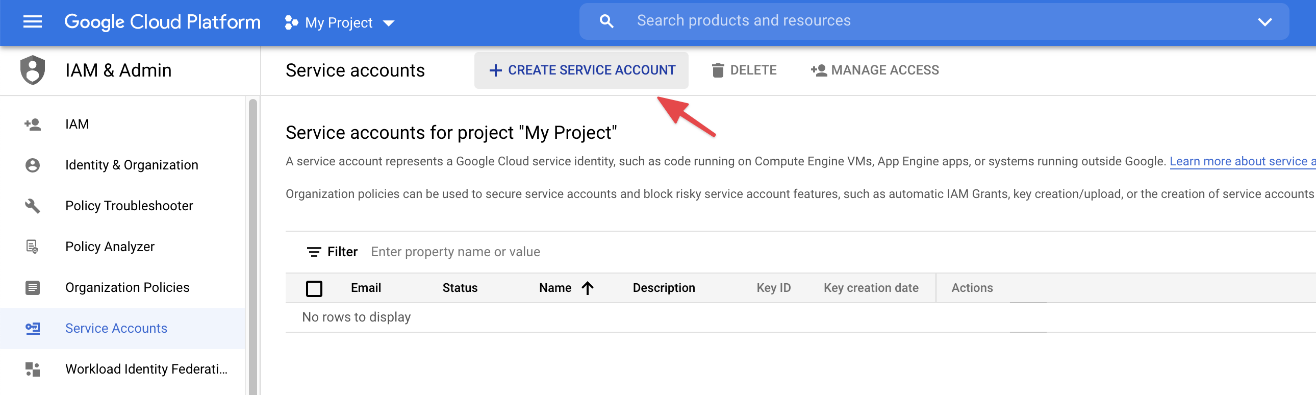1316x395 pixels.
Task: Open Workload Identity Federation
Action: click(122, 369)
